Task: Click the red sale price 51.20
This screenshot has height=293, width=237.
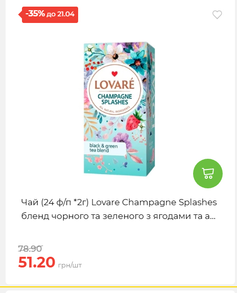Action: pyautogui.click(x=37, y=262)
